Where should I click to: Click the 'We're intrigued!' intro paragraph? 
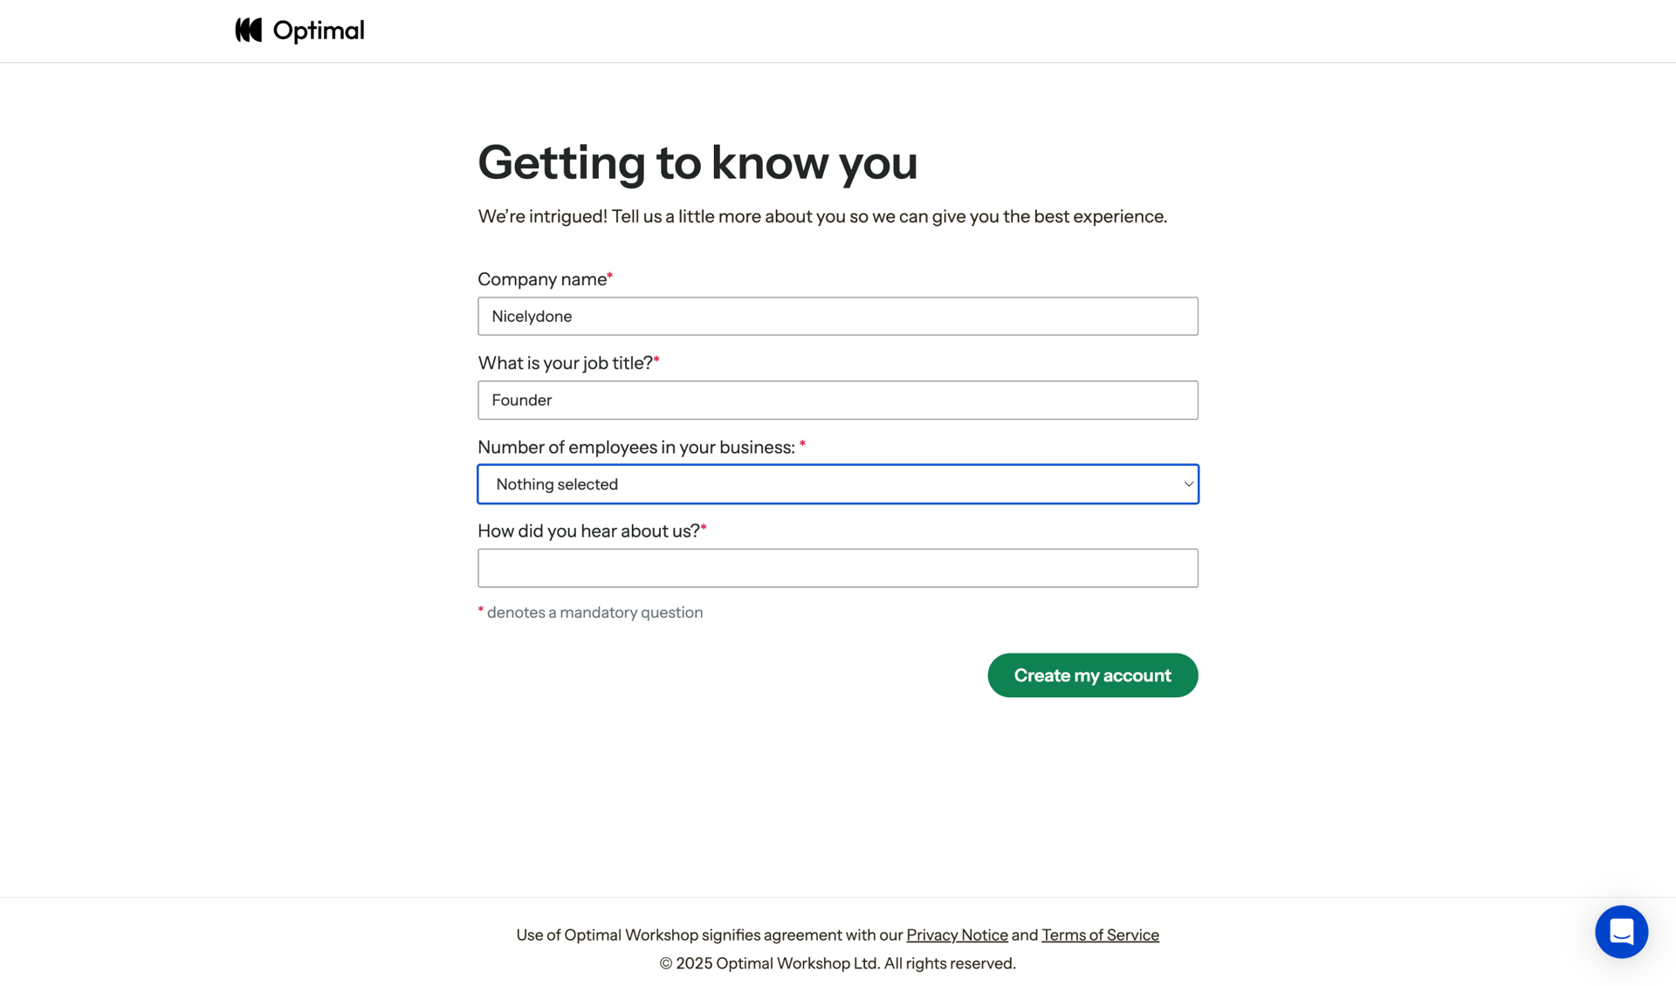821,216
